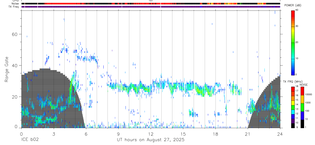Pick the orange-yellow swatch in NOISE legend

(302, 99)
